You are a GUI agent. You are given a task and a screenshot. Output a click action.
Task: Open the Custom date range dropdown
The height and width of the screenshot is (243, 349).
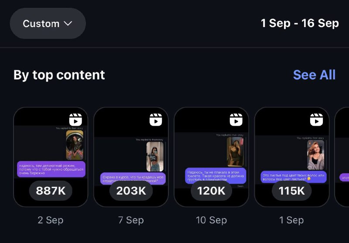pos(48,24)
